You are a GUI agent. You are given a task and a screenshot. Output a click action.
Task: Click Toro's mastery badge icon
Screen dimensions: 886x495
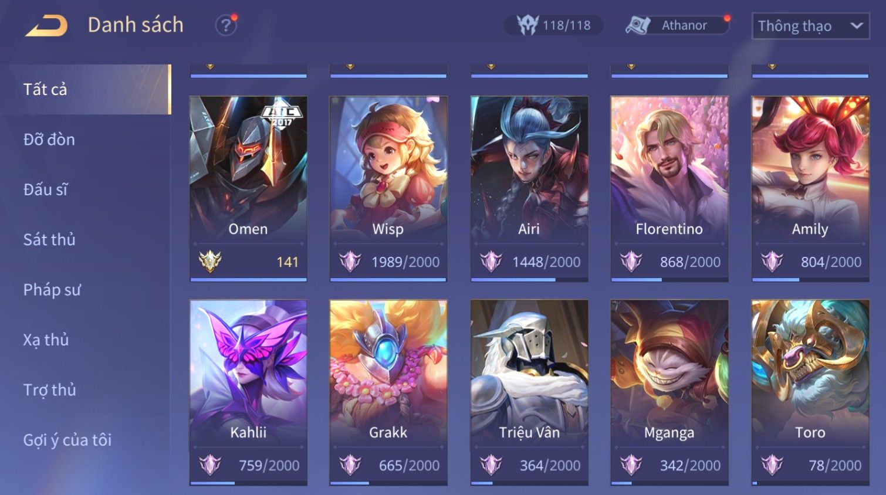point(772,465)
